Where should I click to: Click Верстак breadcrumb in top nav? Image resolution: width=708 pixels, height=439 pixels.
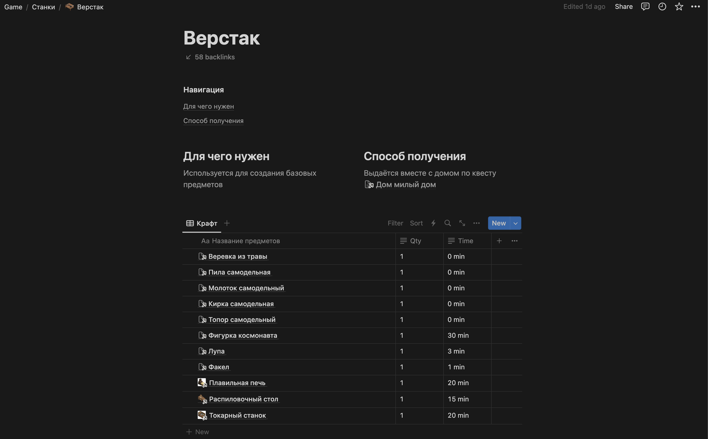90,7
